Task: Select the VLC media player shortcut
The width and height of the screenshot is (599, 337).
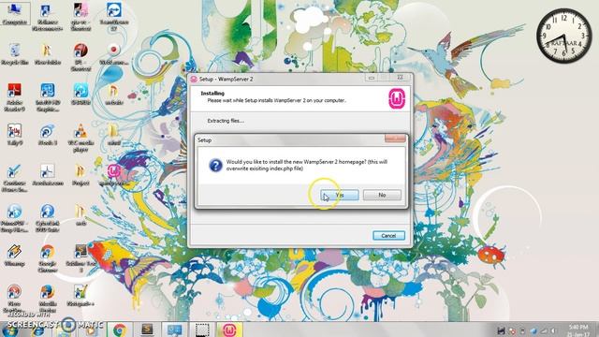Action: pyautogui.click(x=80, y=138)
